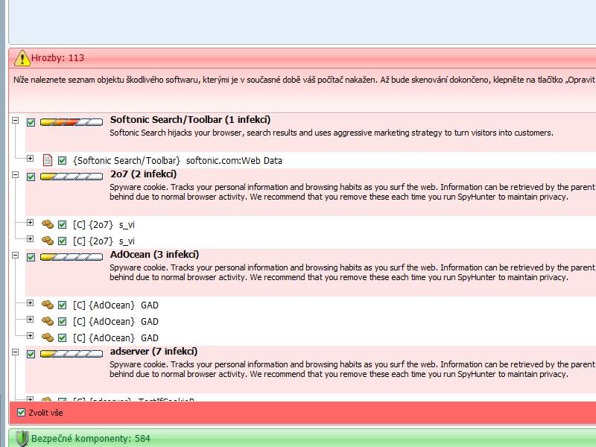Select the adserver (7 infekcí) heading
Viewport: 596px width, 447px height.
pos(153,352)
